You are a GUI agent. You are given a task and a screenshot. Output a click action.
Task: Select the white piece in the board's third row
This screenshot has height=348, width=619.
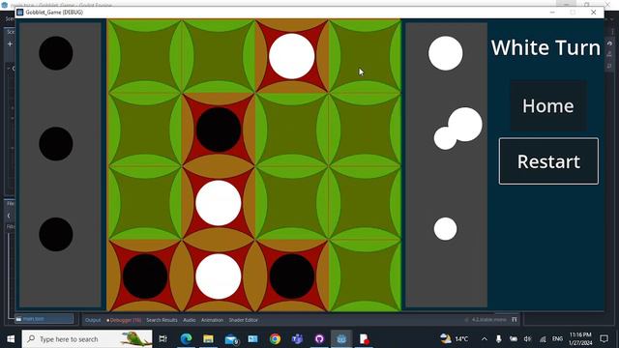tap(219, 203)
